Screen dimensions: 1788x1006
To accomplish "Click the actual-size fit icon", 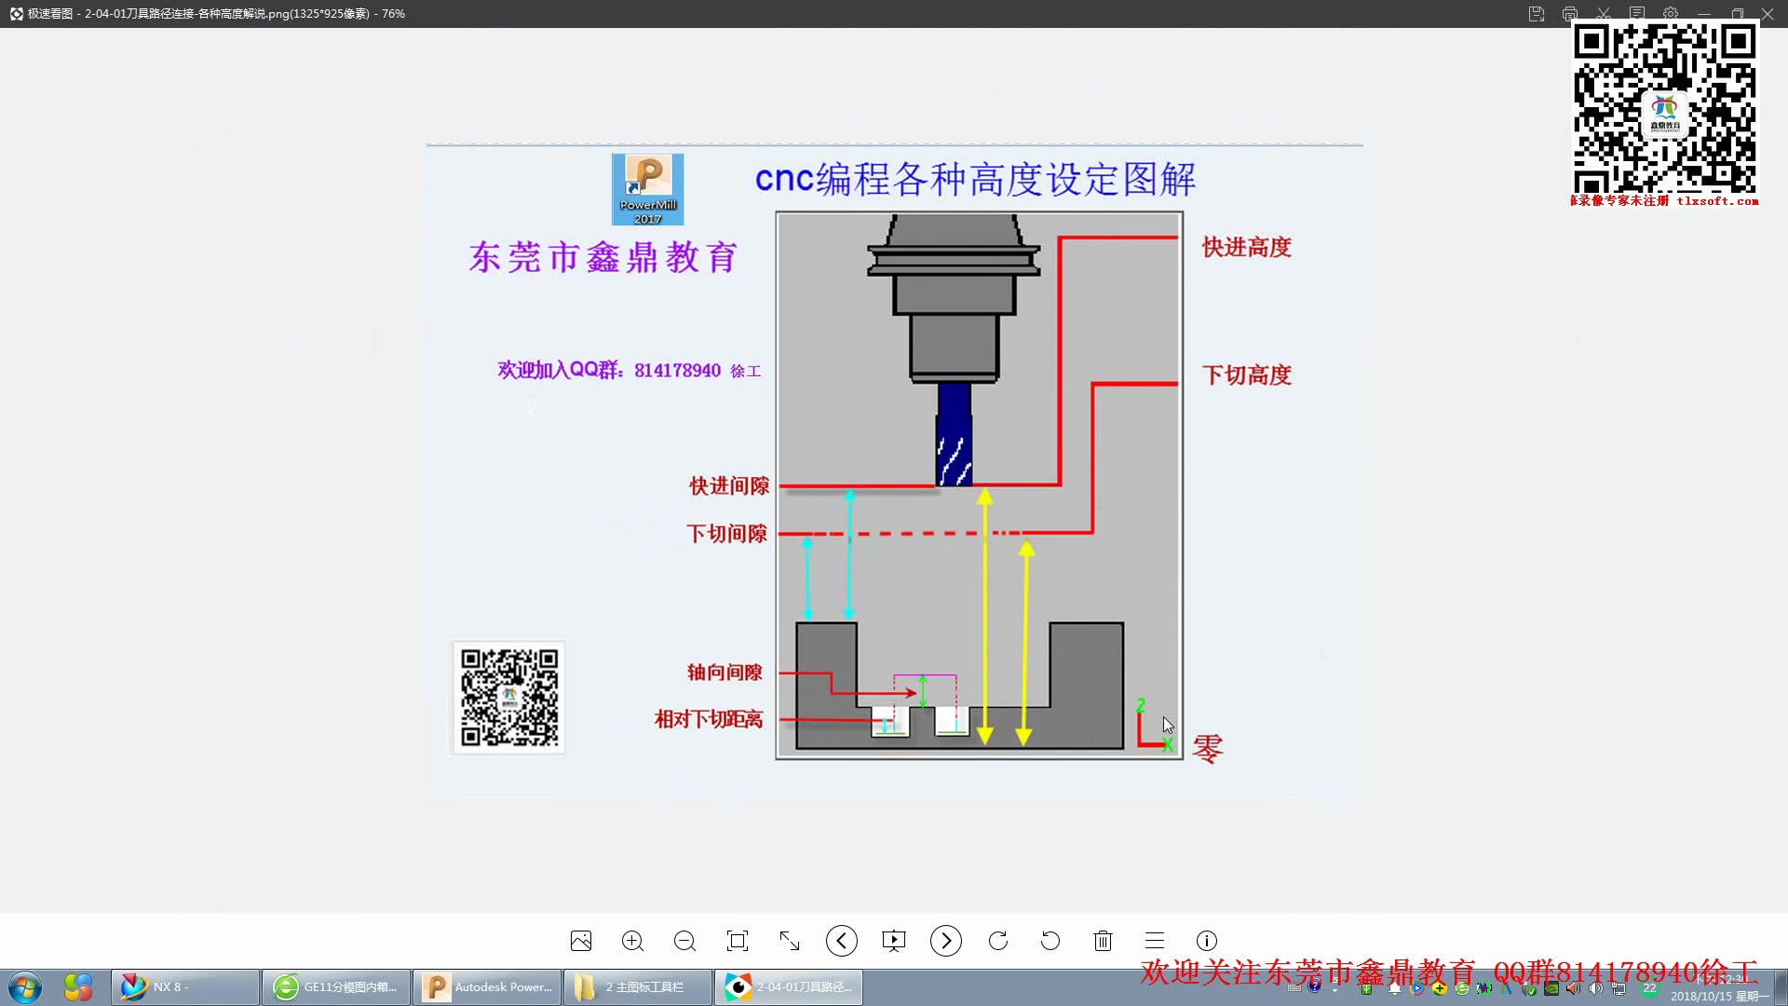I will (738, 941).
